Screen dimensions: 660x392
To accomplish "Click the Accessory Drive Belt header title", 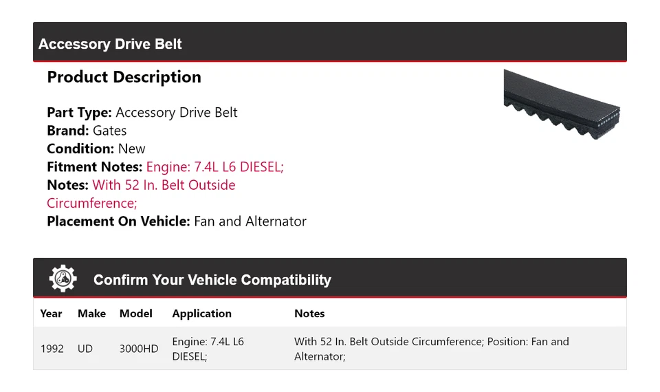I will [110, 44].
